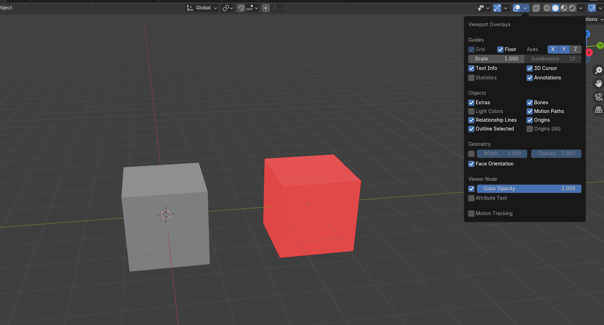This screenshot has width=604, height=325.
Task: Click the green Y axis gizmo ball
Action: click(x=600, y=45)
